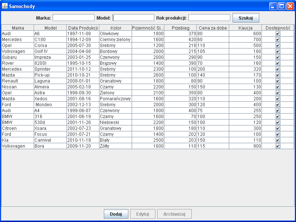Focus the Rok produkcji input field
The image size is (296, 222).
point(209,18)
